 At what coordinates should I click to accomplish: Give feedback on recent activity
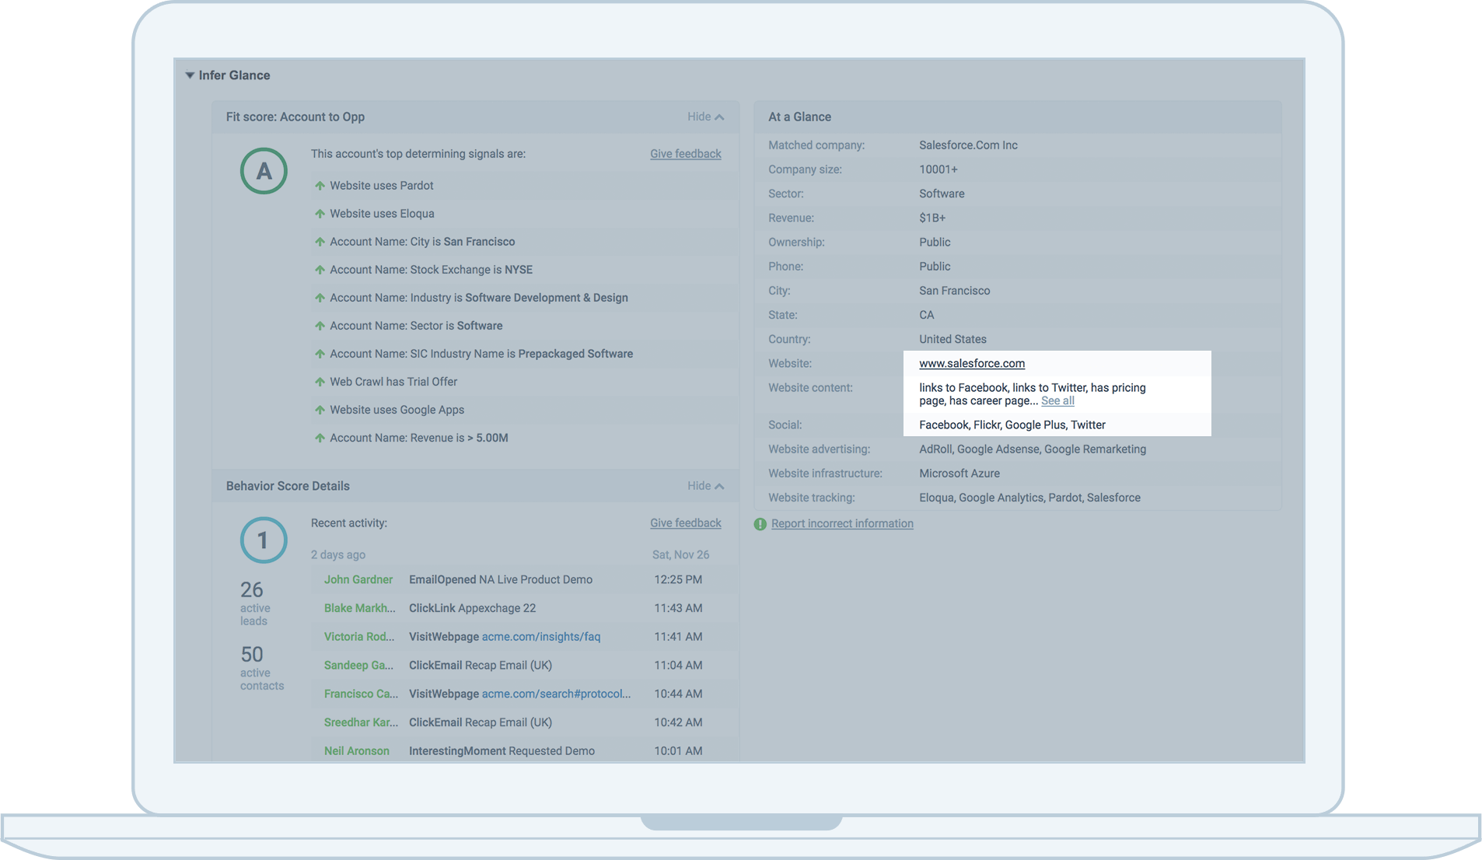[685, 523]
